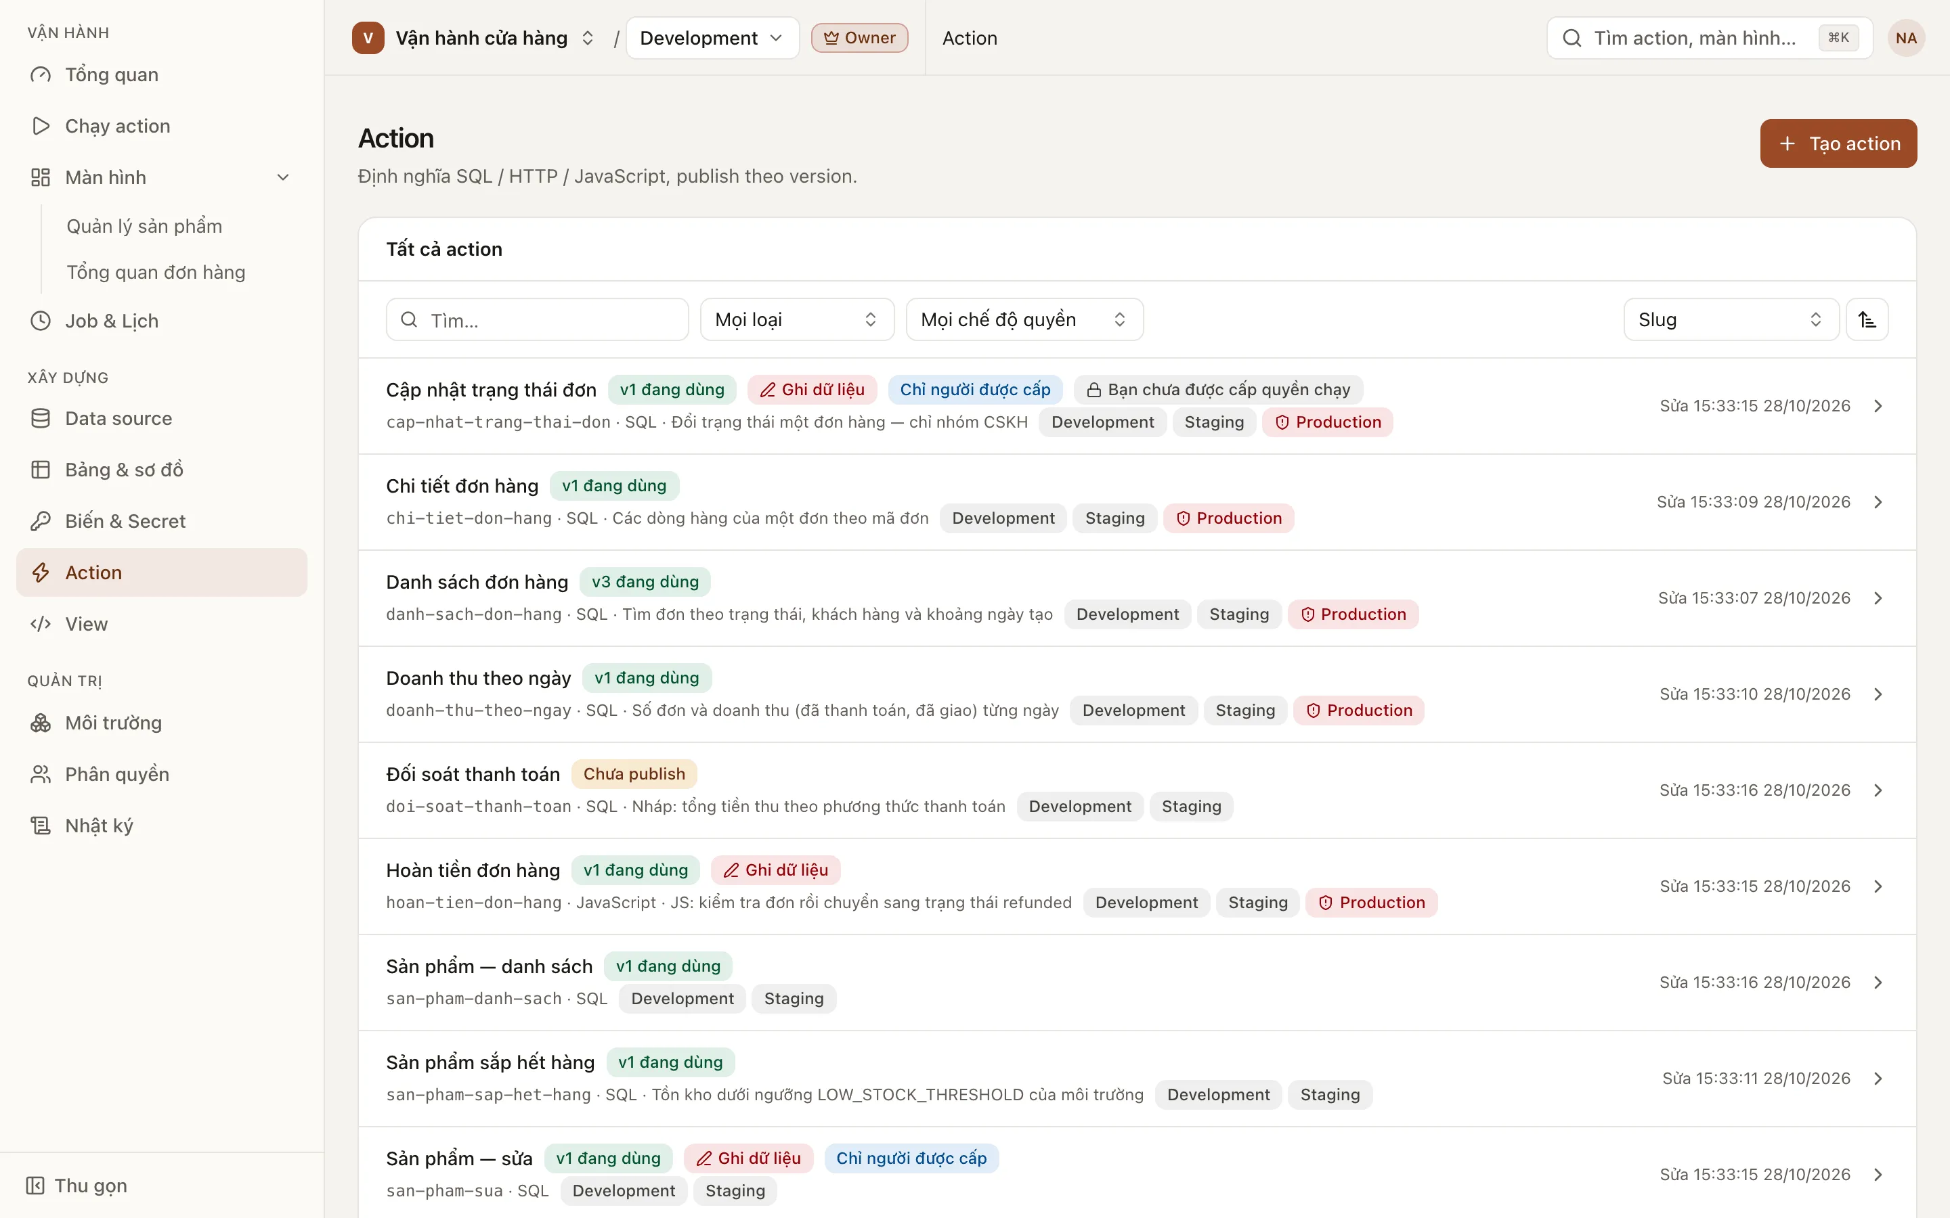
Task: Click Ghi dữ liệu badge on Sản phẩm — sửa
Action: [x=749, y=1158]
